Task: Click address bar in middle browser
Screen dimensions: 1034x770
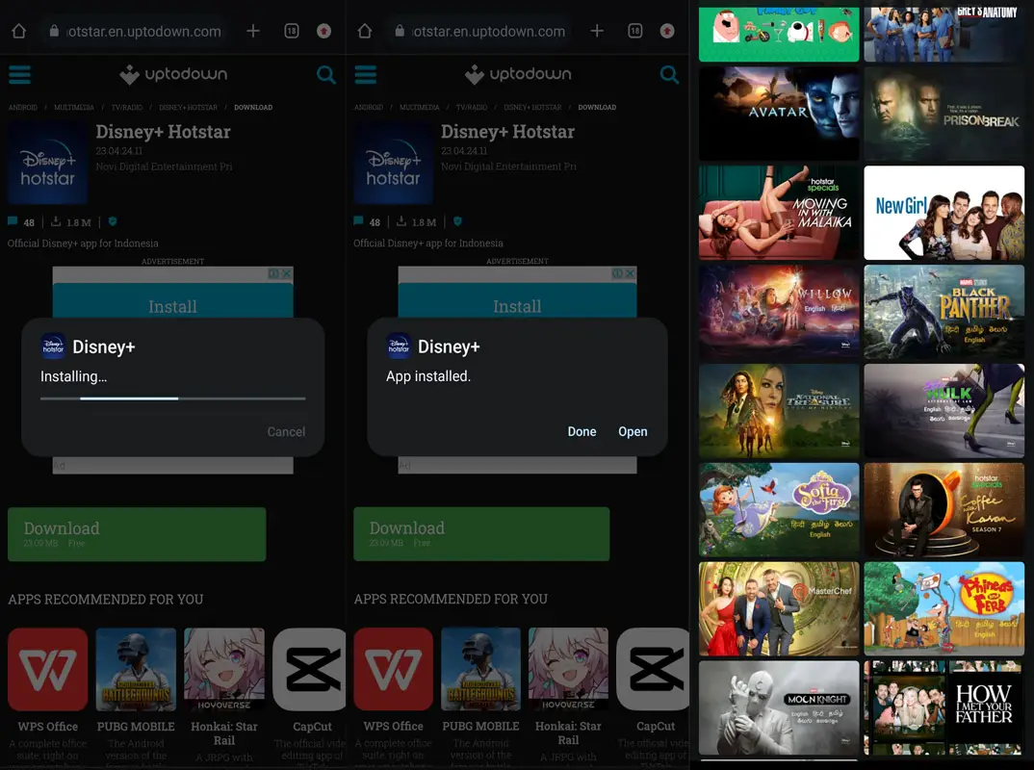Action: point(480,31)
